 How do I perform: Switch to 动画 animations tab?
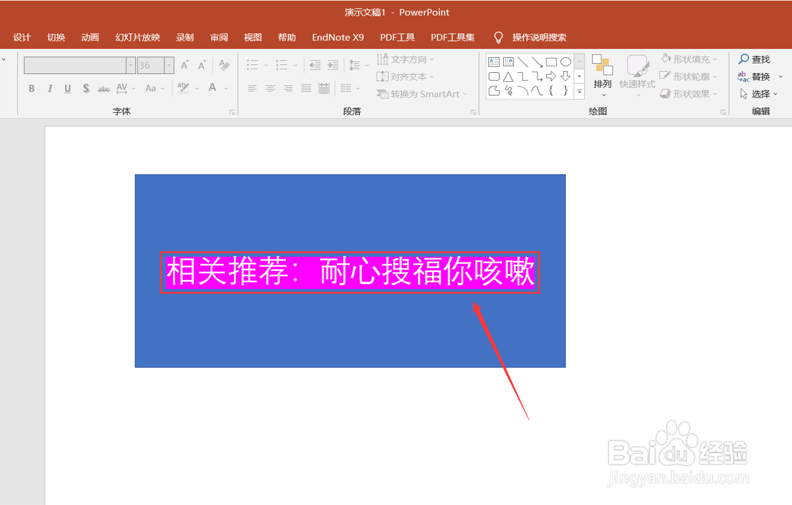click(90, 37)
